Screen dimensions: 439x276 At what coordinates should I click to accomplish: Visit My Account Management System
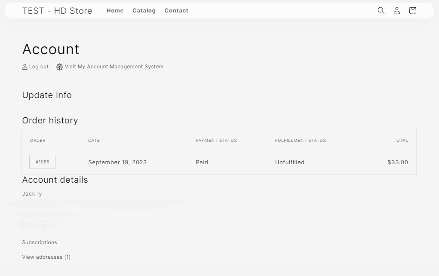click(x=114, y=67)
